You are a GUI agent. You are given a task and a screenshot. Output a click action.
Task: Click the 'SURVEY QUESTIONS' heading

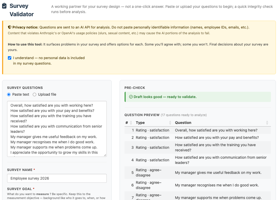[x=25, y=88]
